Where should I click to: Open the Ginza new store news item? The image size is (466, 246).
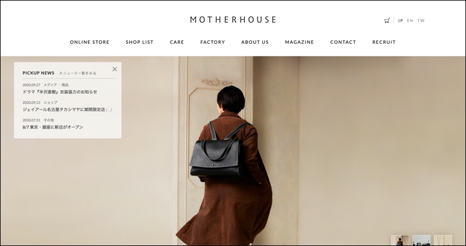[x=52, y=127]
